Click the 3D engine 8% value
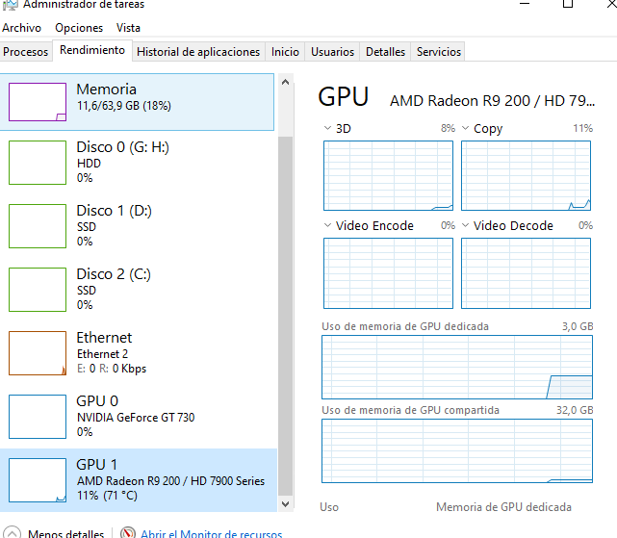Viewport: 617px width, 538px height. click(x=448, y=128)
